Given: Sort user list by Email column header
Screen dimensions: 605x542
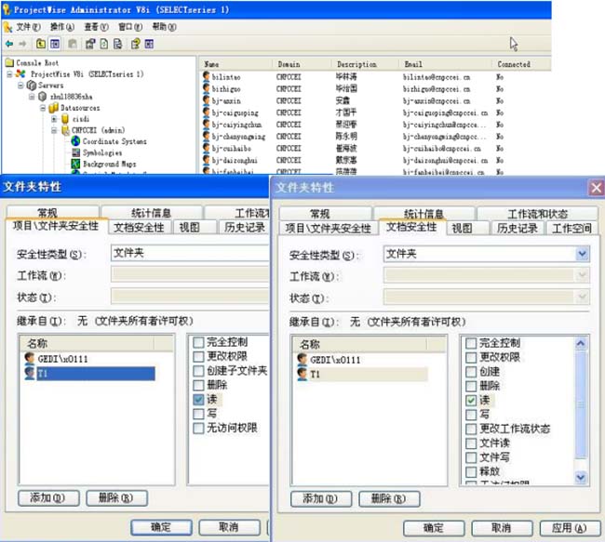Looking at the screenshot, I should 445,64.
